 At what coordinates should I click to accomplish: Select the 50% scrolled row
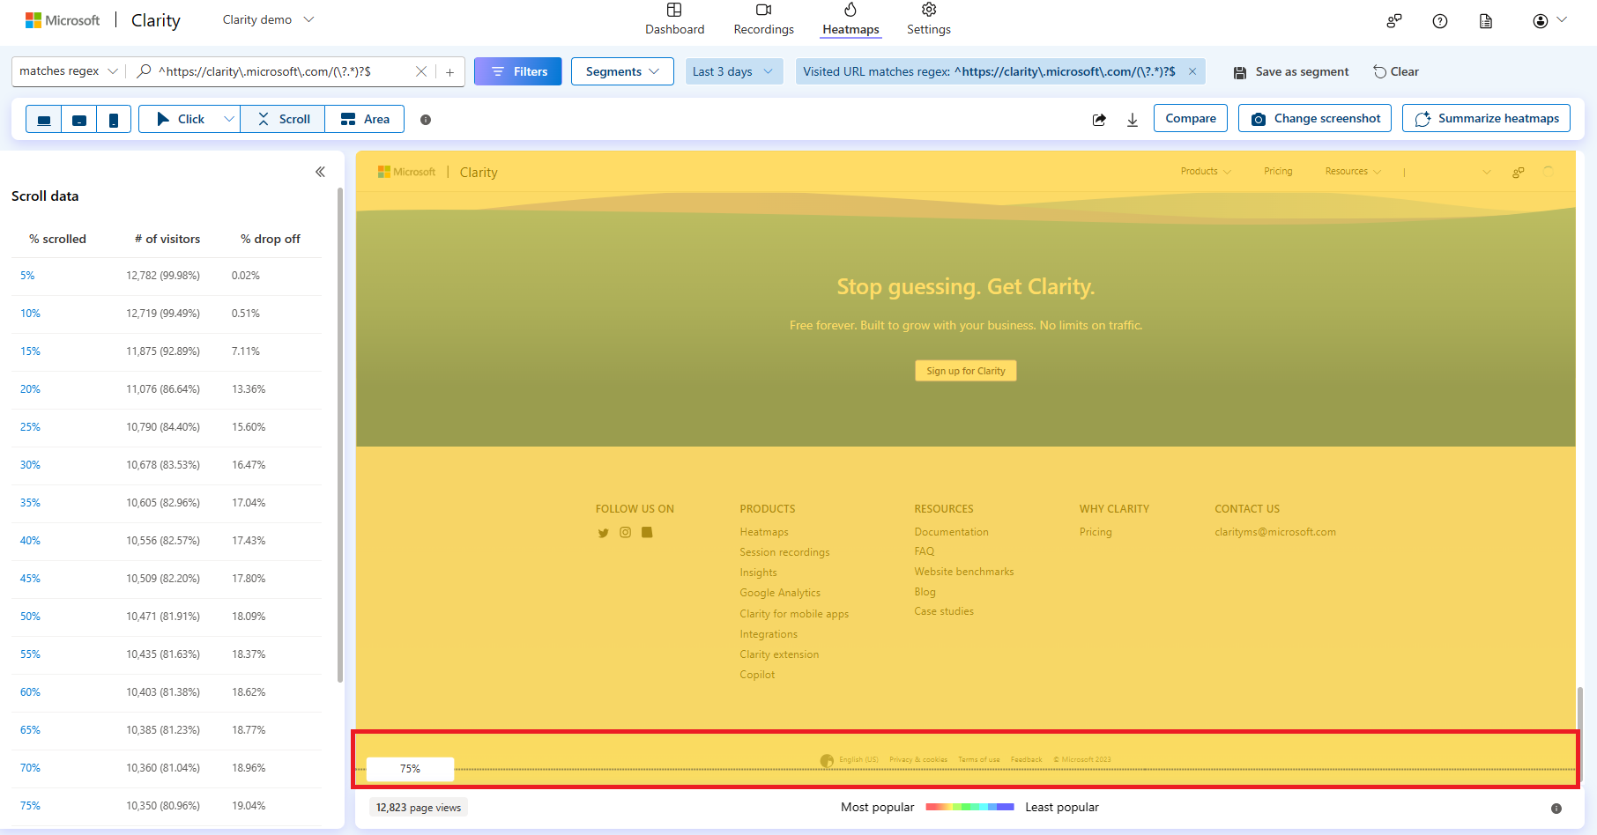(167, 617)
